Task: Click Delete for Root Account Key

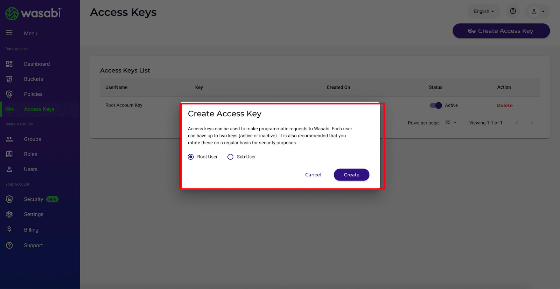Action: tap(504, 105)
